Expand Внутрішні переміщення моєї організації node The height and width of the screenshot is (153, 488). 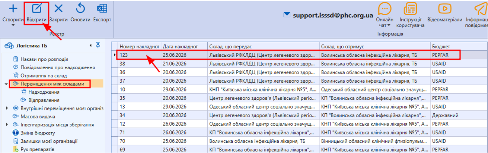pyautogui.click(x=7, y=109)
